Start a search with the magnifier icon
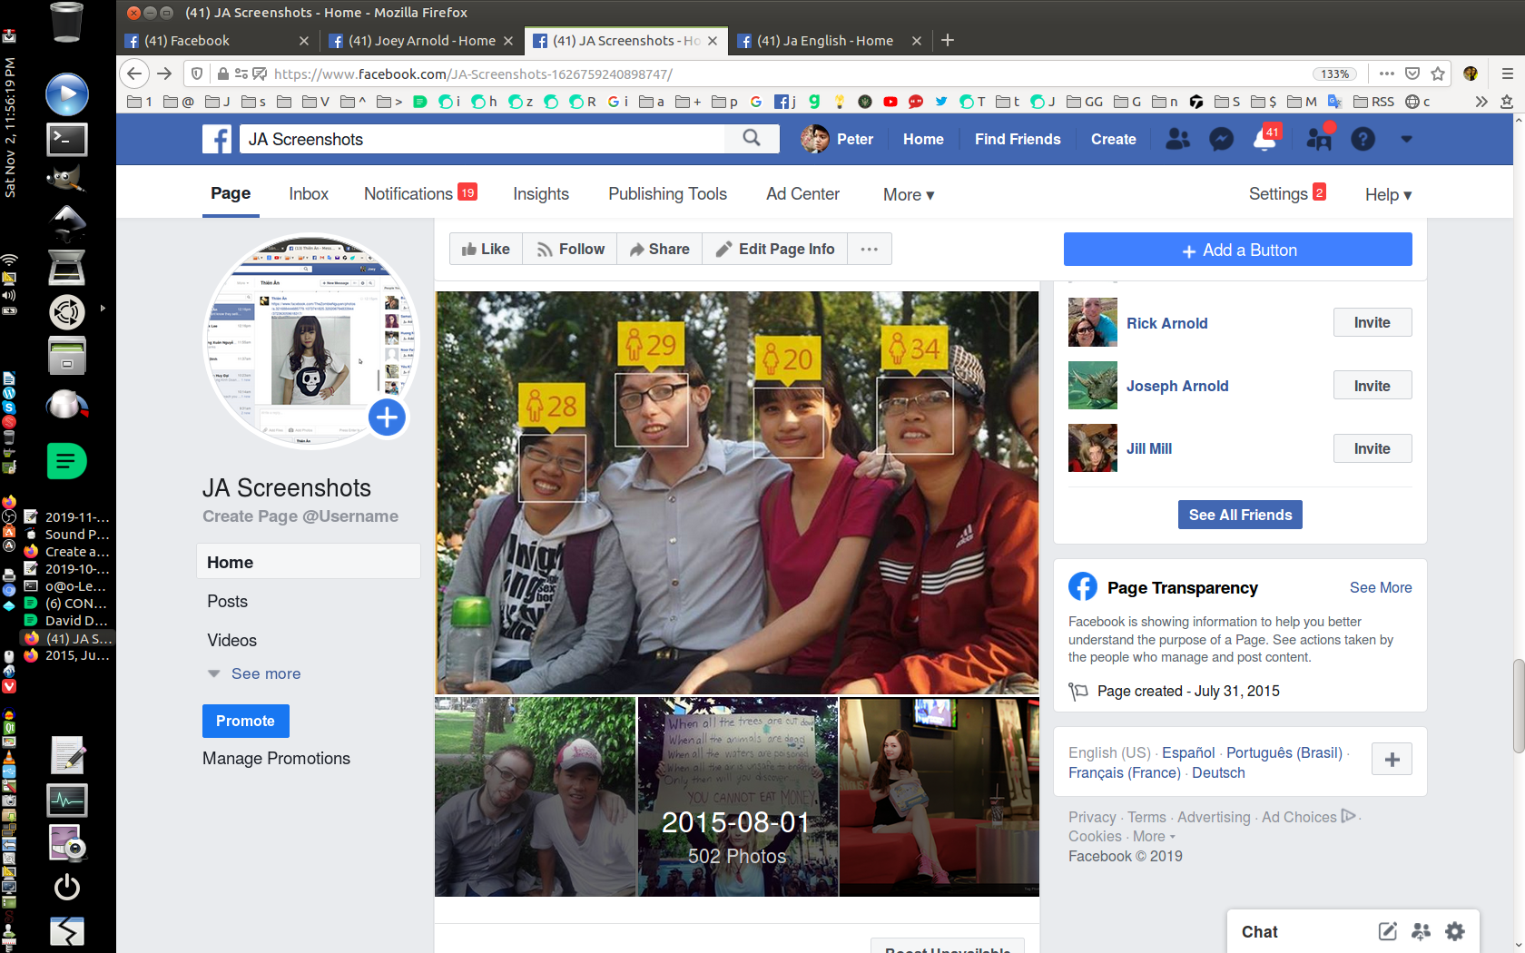Viewport: 1525px width, 953px height. tap(751, 138)
